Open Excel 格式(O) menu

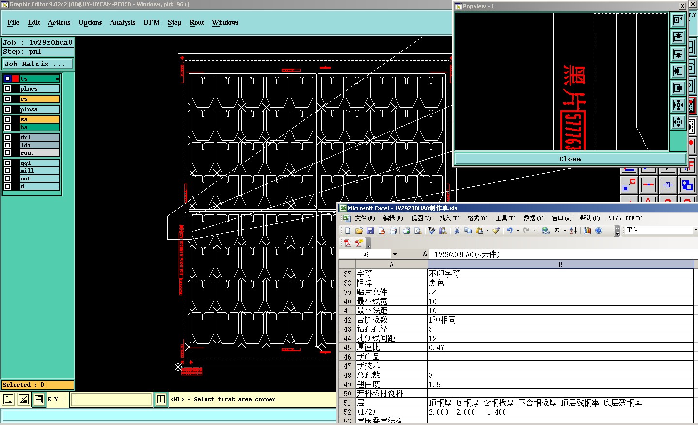click(x=477, y=218)
